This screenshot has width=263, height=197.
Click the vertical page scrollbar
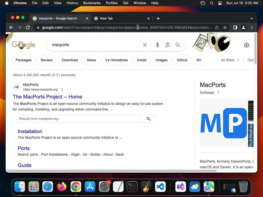(256, 48)
